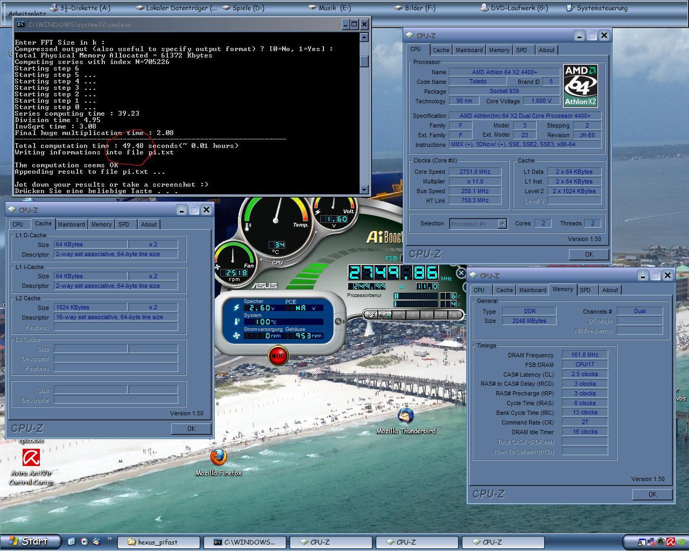
Task: Click the Core Speed value 2751.0 MHz
Action: 475,172
